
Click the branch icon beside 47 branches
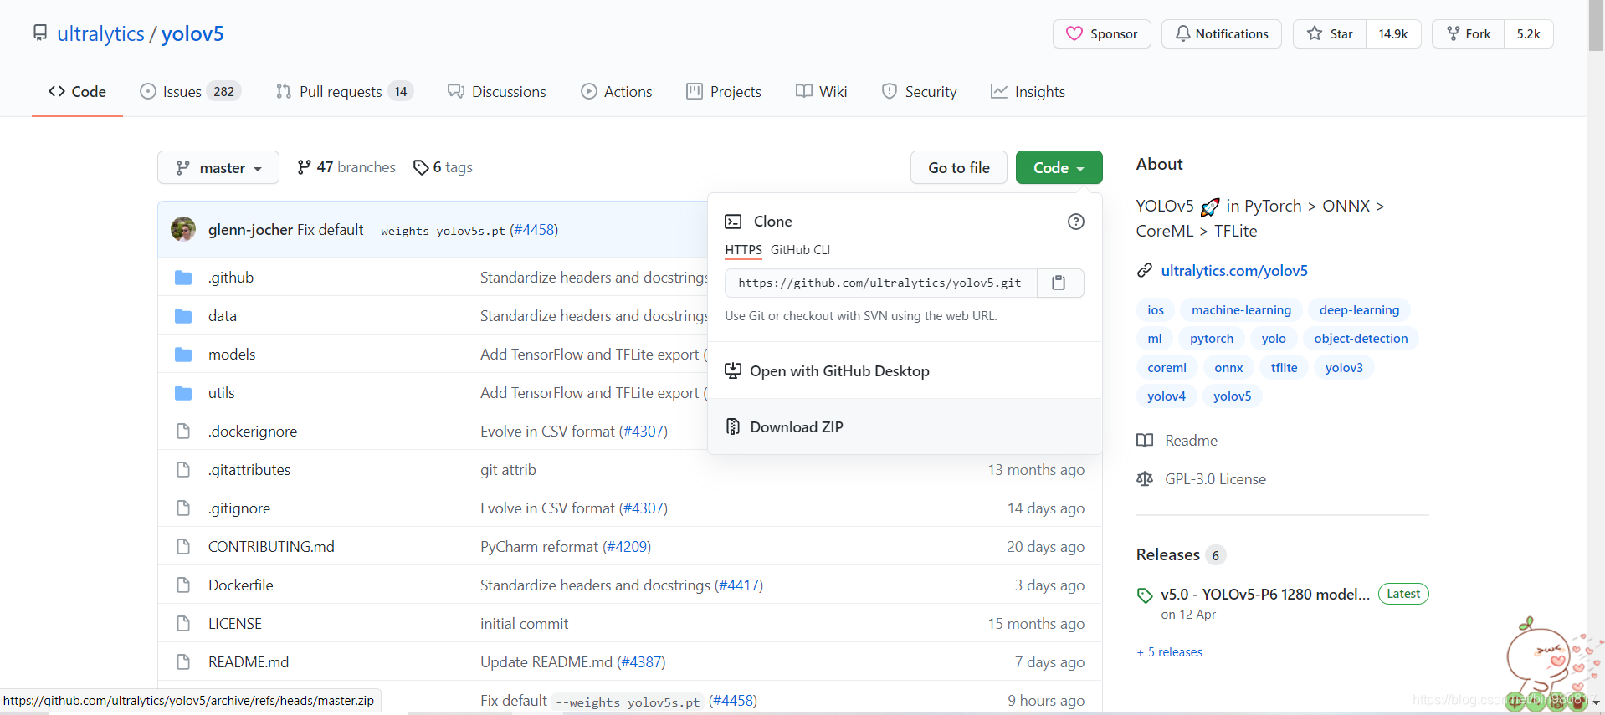304,167
